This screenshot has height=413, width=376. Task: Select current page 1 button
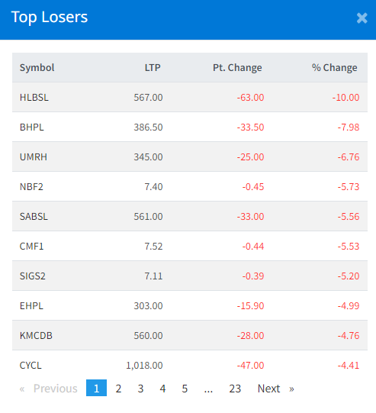point(96,388)
